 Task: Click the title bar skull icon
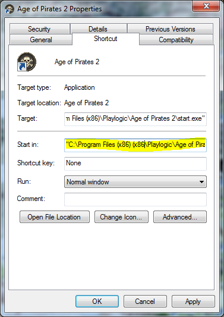10,10
